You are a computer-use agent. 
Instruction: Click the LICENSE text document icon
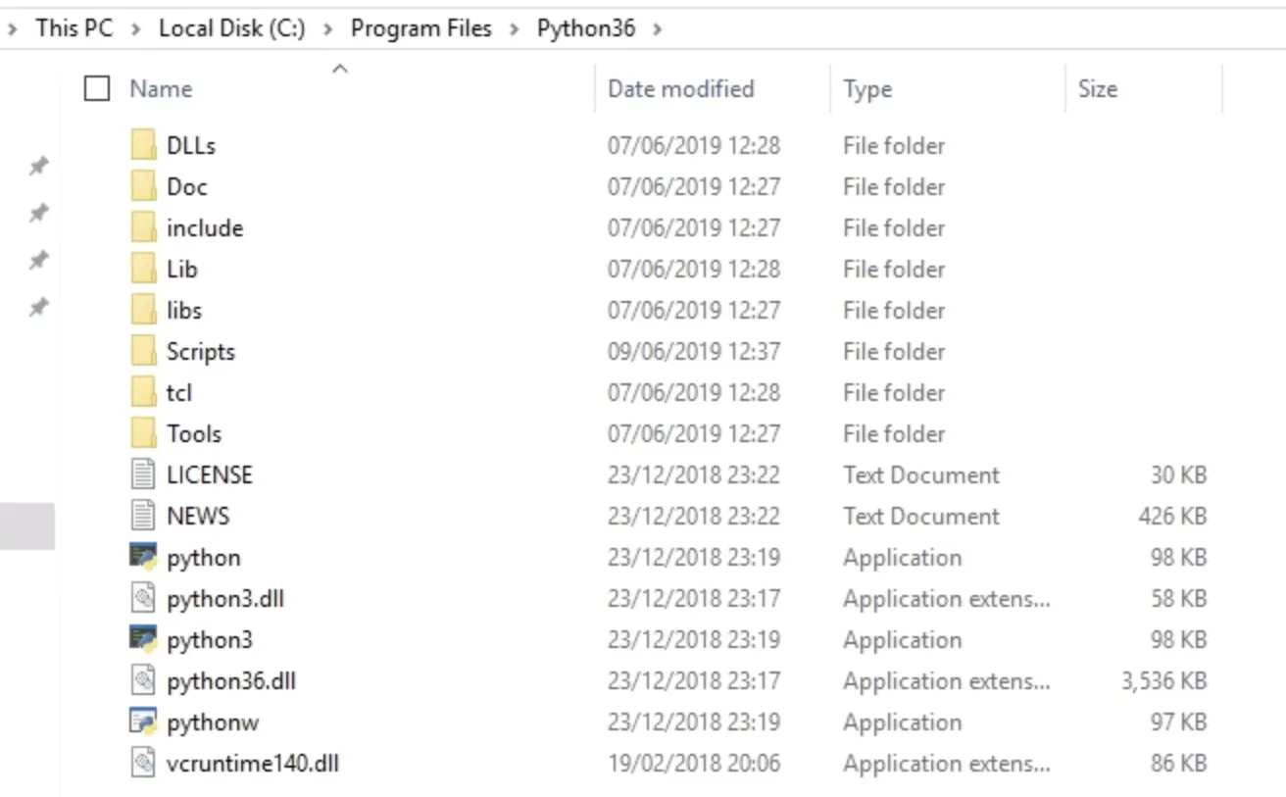(x=143, y=474)
